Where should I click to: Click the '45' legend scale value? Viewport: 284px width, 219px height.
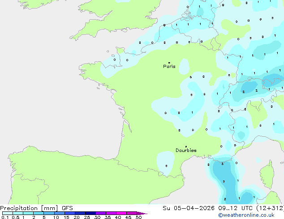tap(128, 217)
